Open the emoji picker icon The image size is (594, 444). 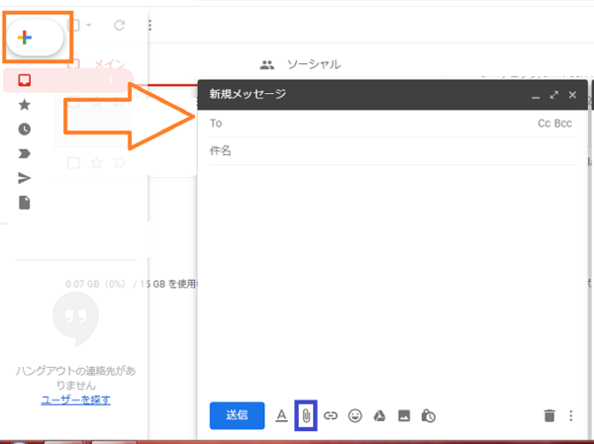coord(354,415)
